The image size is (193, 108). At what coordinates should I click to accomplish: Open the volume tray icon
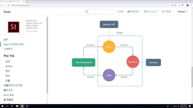coord(176,106)
